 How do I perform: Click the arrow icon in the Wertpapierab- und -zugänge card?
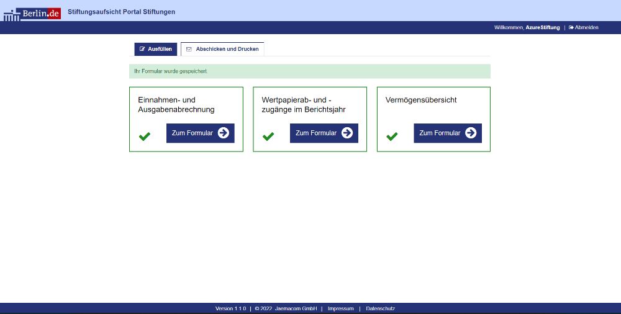coord(347,133)
